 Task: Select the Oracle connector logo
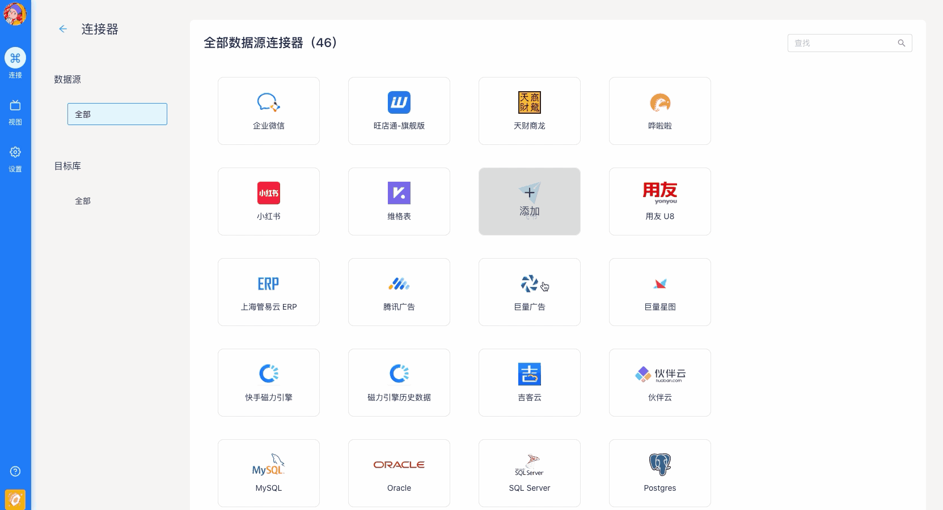coord(399,465)
